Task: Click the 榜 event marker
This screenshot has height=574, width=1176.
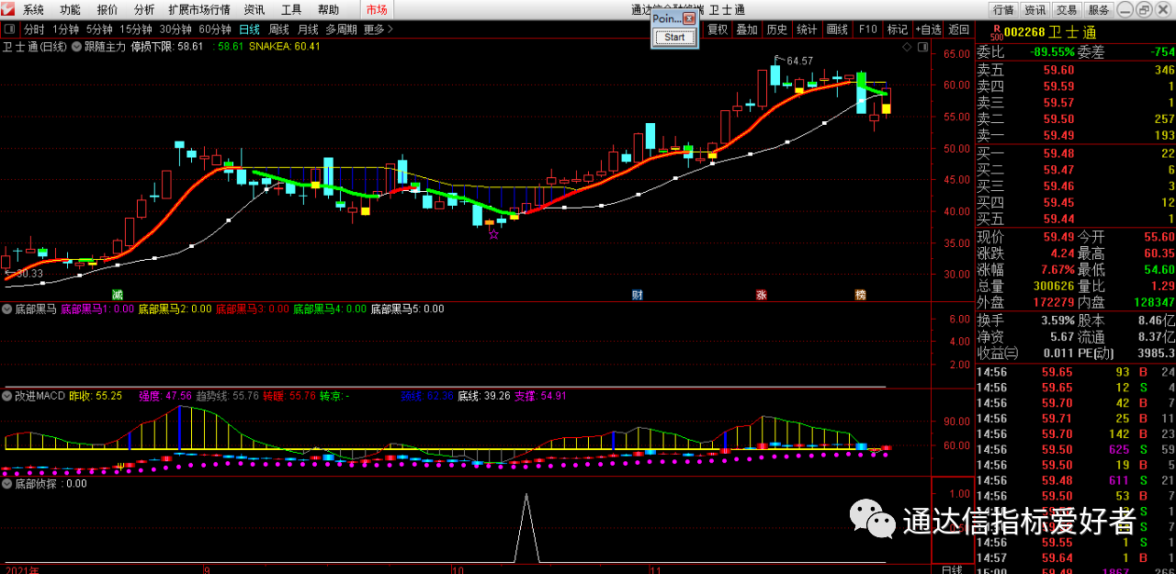Action: point(860,295)
